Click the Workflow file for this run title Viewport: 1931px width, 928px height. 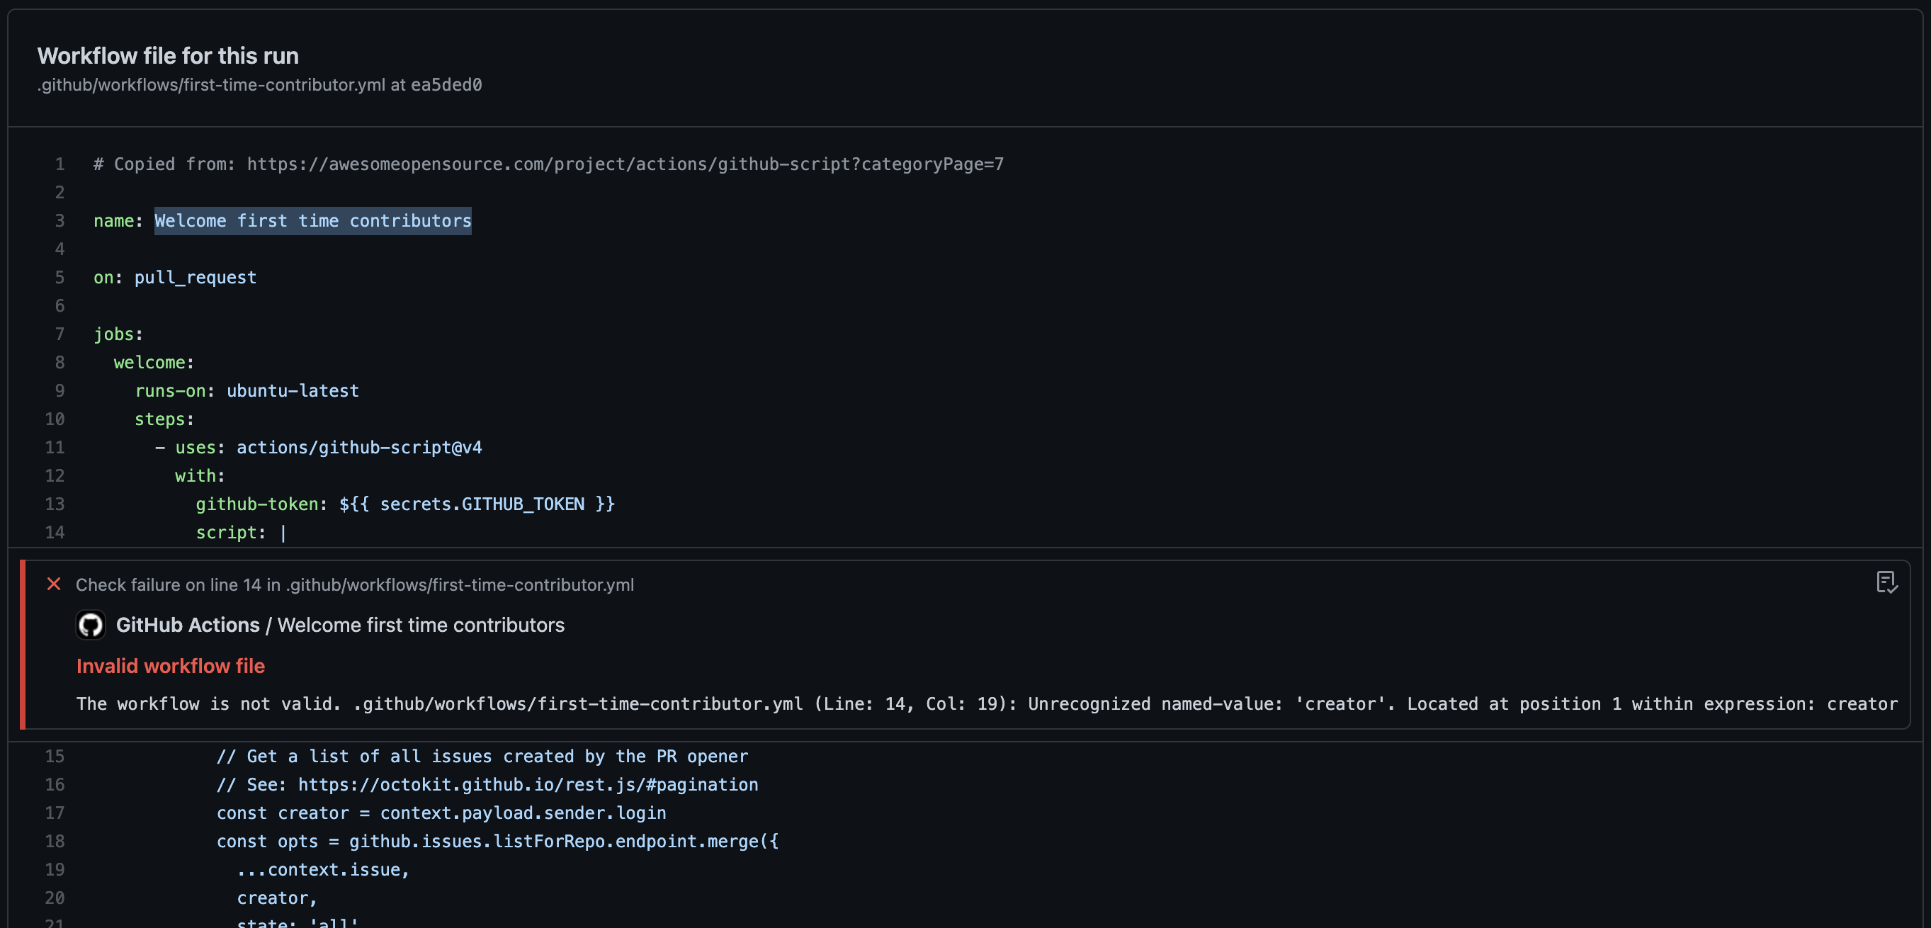(167, 55)
